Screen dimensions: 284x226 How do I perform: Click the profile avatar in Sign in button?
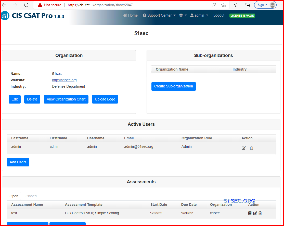[273, 5]
